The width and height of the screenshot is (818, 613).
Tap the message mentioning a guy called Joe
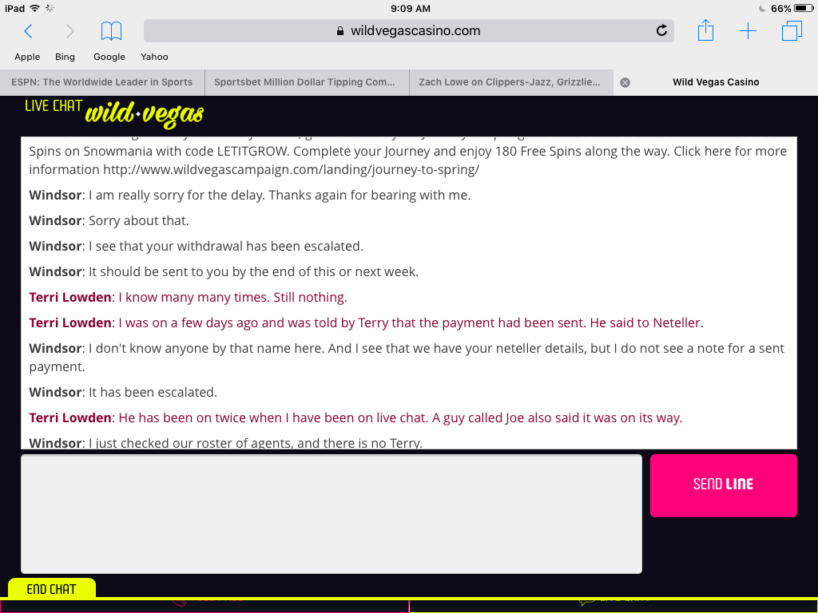point(355,417)
